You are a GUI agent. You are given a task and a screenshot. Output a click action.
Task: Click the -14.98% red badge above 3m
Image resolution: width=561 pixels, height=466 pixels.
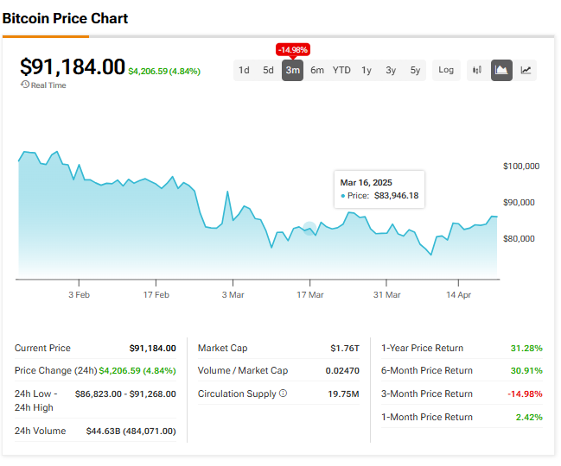click(293, 50)
